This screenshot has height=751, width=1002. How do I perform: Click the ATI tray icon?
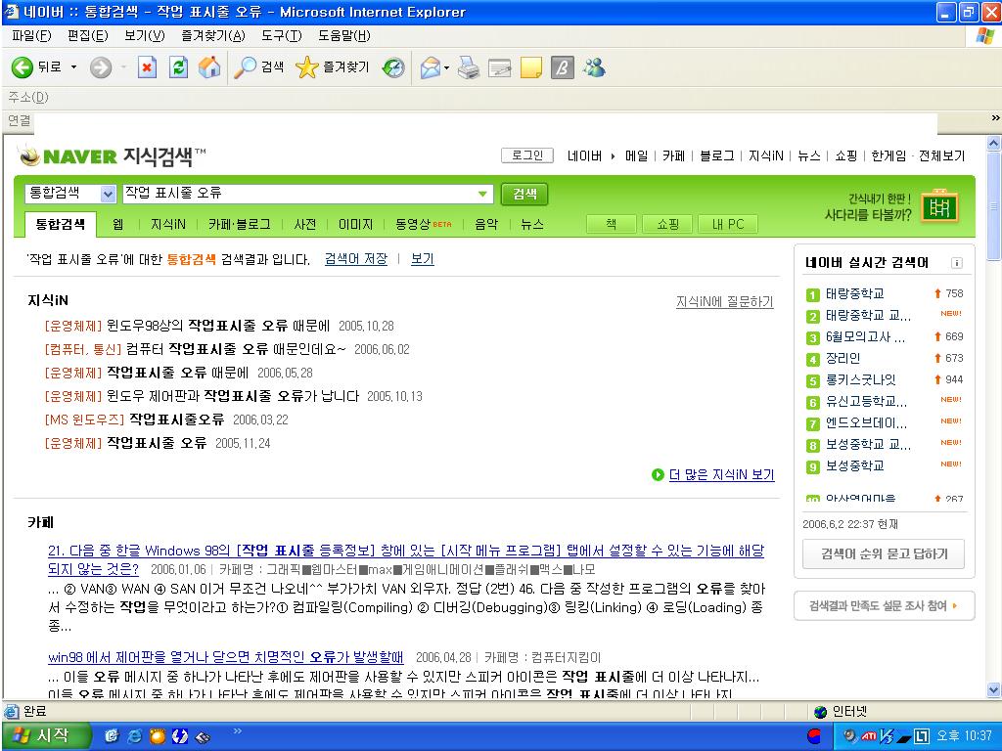[869, 736]
